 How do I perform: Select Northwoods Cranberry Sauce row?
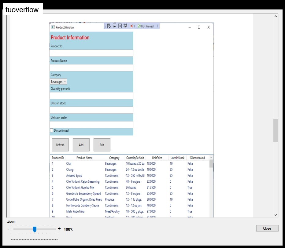(130, 206)
